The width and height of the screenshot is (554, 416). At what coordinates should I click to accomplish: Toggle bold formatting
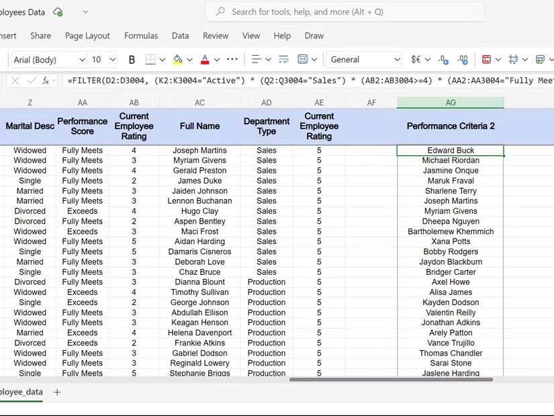pyautogui.click(x=132, y=60)
